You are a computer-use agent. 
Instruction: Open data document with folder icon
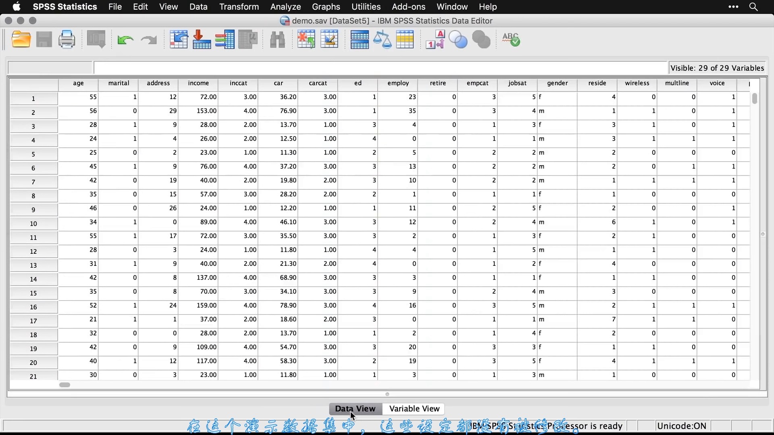[21, 40]
